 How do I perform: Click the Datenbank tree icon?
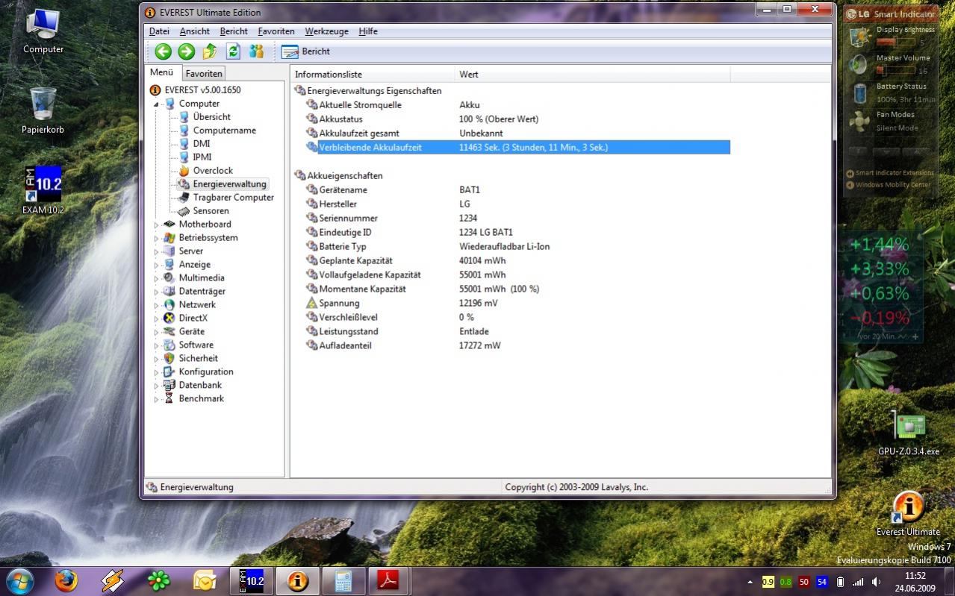coord(169,385)
